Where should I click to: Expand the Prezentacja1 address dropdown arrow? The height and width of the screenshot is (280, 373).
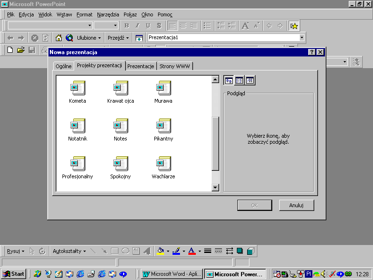pyautogui.click(x=302, y=38)
